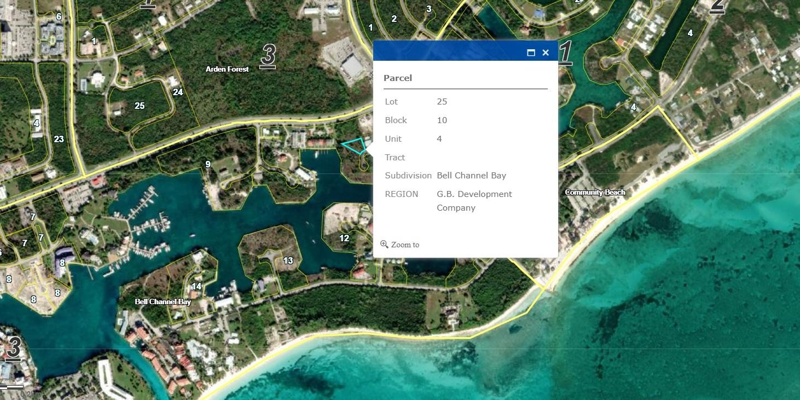Maximize the Parcel popup window
Image resolution: width=800 pixels, height=400 pixels.
pos(530,53)
